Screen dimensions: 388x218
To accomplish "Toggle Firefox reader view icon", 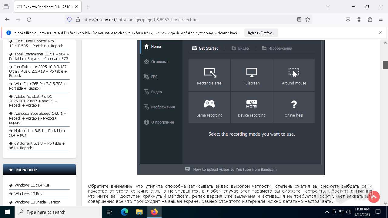I will (299, 19).
